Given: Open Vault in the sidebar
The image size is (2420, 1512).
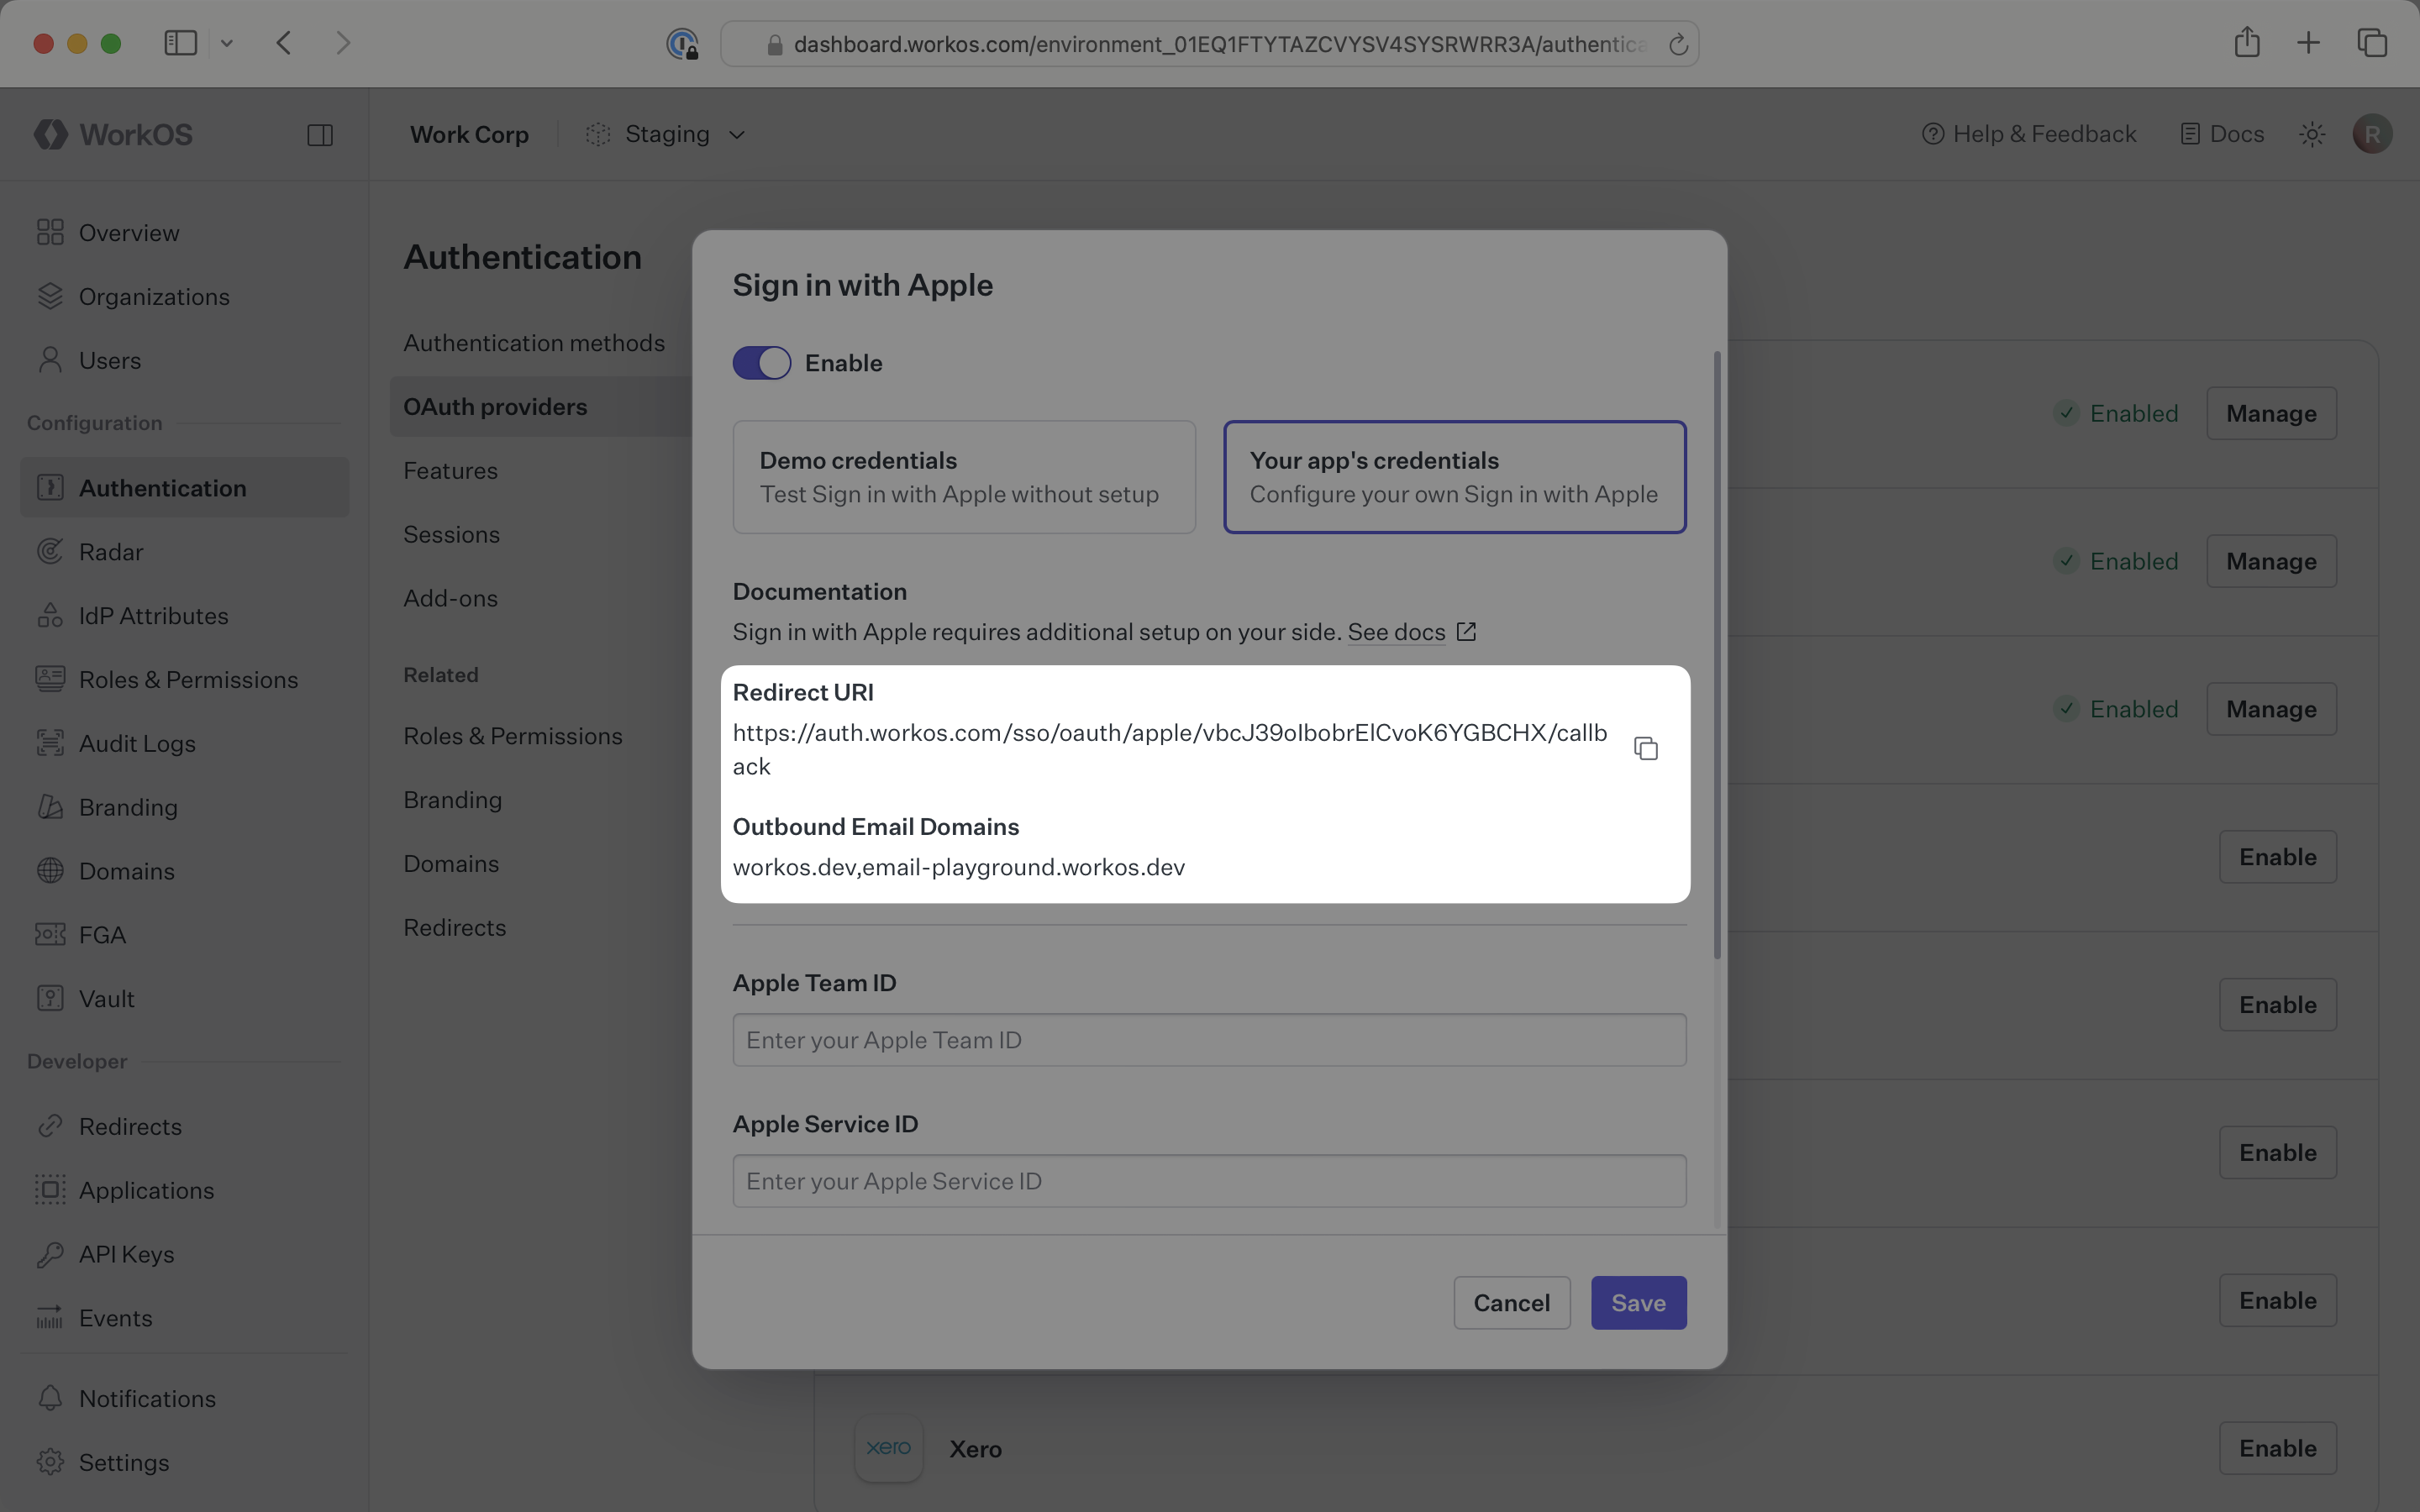Looking at the screenshot, I should click(x=106, y=999).
